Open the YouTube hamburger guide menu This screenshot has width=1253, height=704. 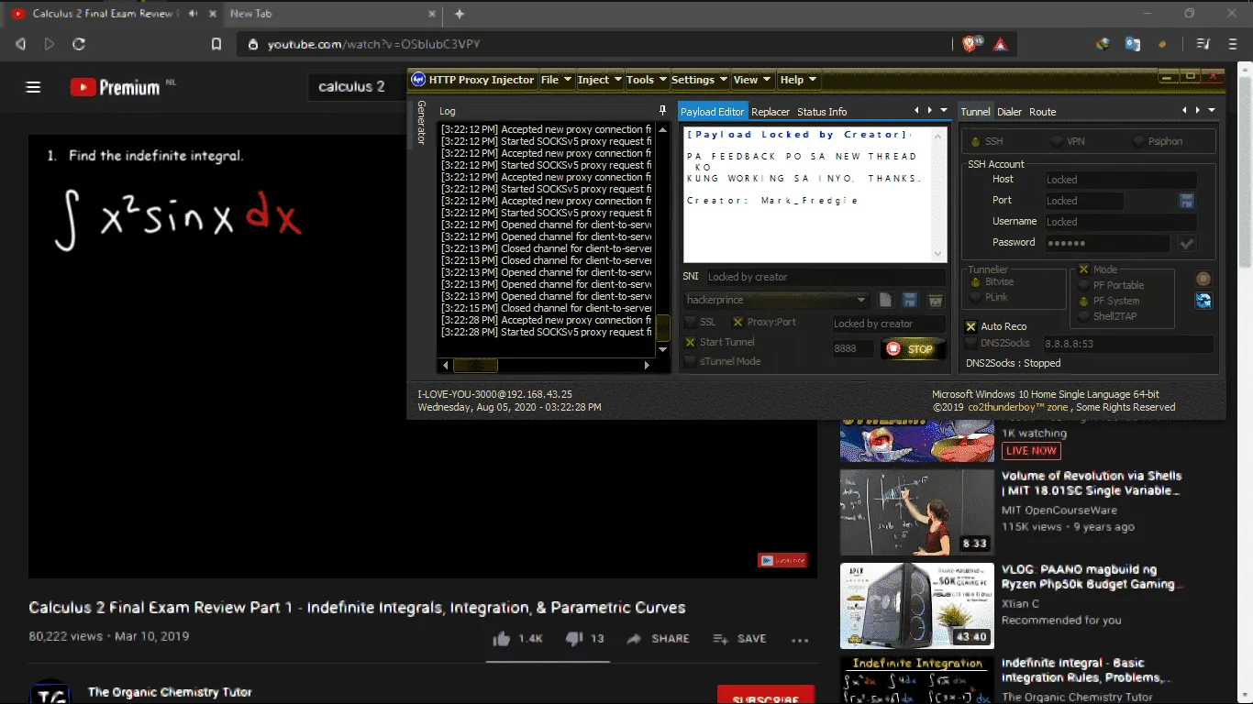pos(34,87)
